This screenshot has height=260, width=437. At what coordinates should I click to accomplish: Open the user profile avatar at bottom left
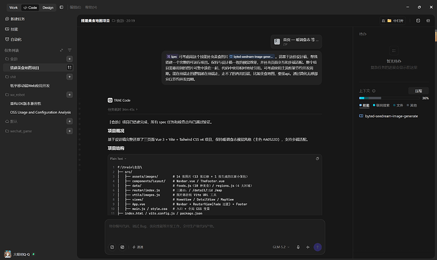8,254
